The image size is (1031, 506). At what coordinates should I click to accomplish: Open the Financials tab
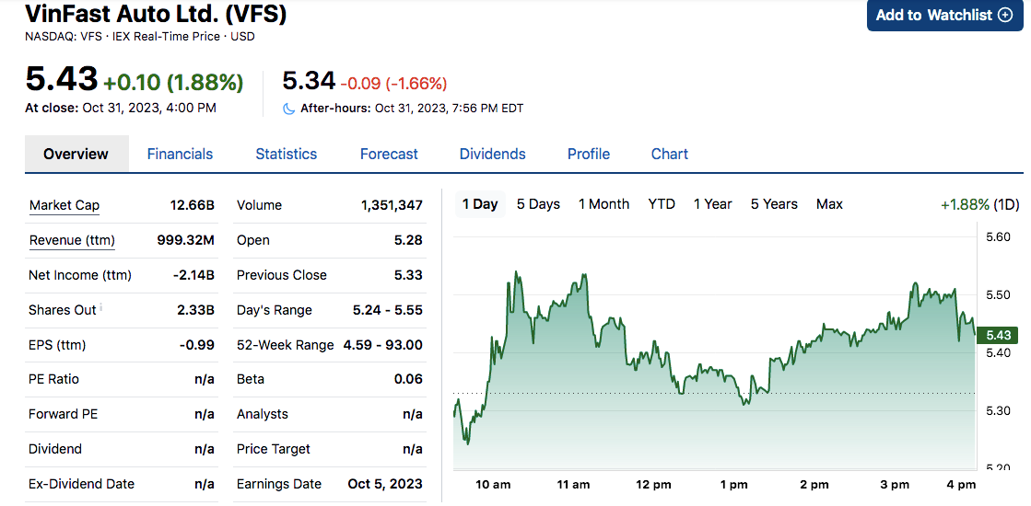point(180,155)
